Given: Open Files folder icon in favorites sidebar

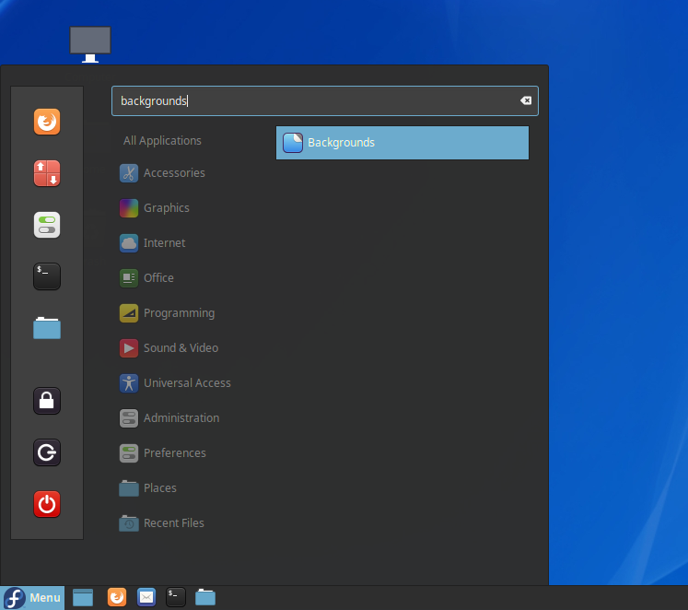Looking at the screenshot, I should tap(47, 328).
